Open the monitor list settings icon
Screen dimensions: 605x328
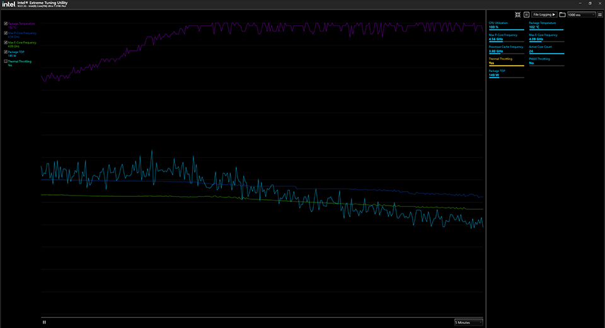[x=599, y=15]
